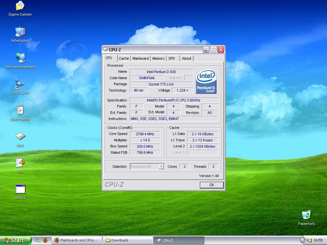Switch to Mainboards und CPUs taskbar window
327x245 pixels.
(77, 240)
